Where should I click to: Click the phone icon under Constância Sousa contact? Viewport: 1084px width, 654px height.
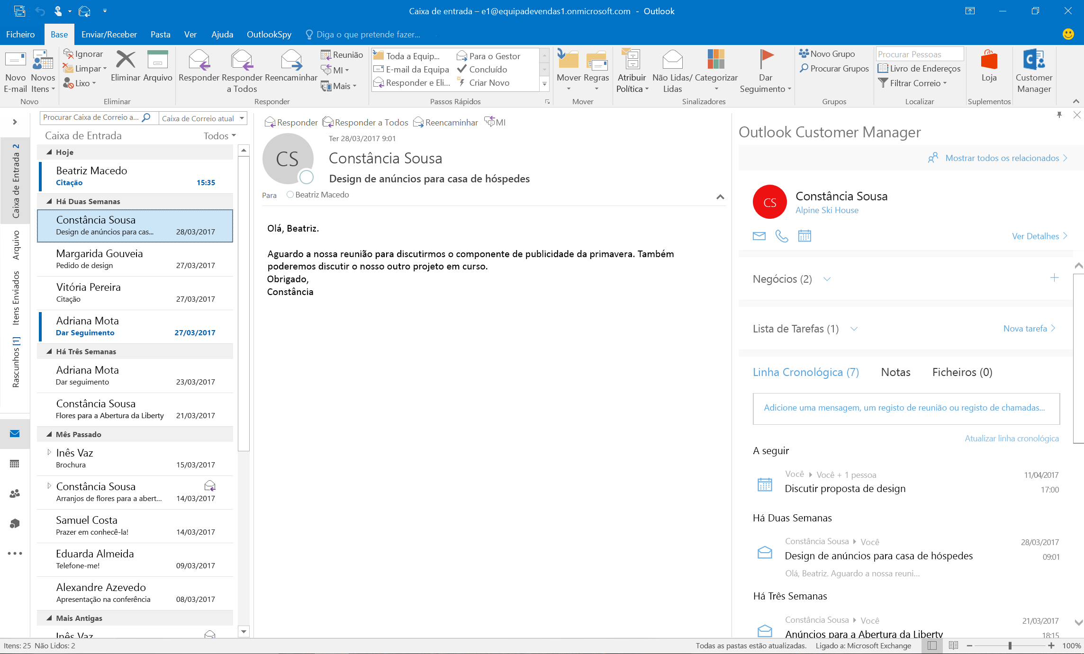pyautogui.click(x=781, y=235)
